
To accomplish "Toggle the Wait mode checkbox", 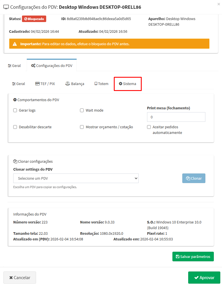I will click(x=82, y=110).
